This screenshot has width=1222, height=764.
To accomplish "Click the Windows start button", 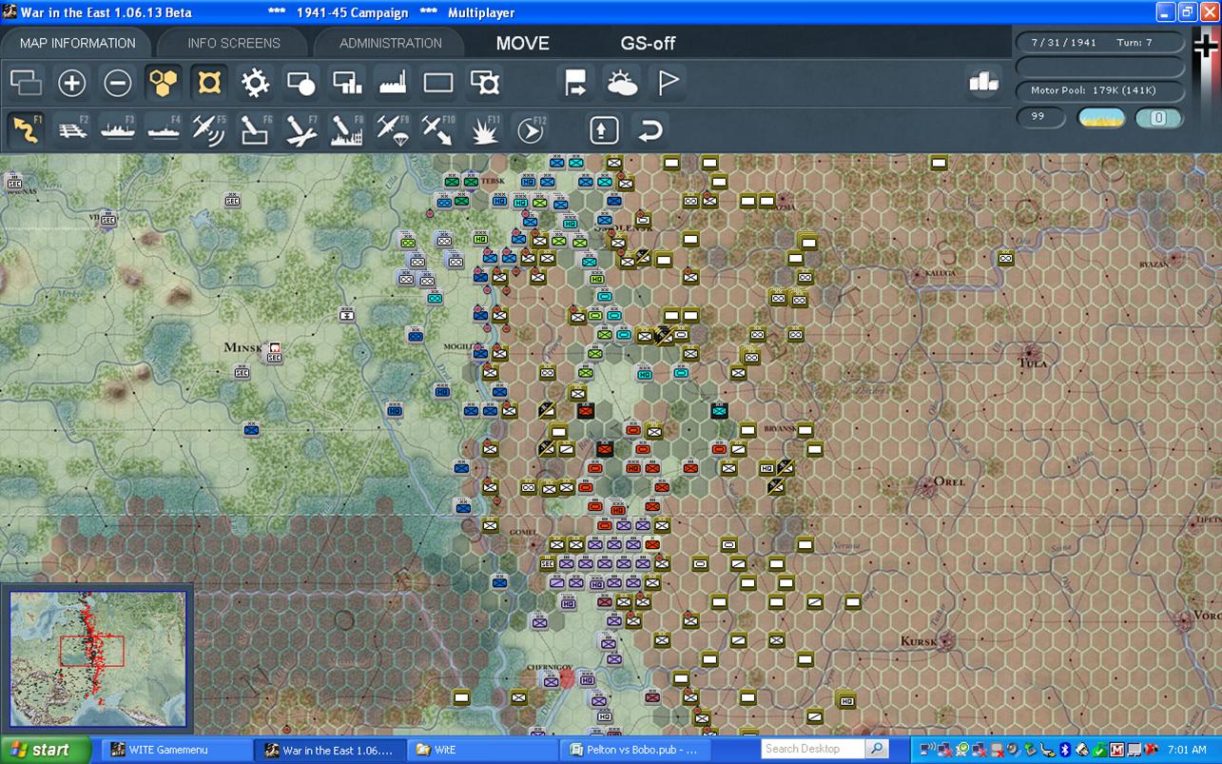I will 46,750.
